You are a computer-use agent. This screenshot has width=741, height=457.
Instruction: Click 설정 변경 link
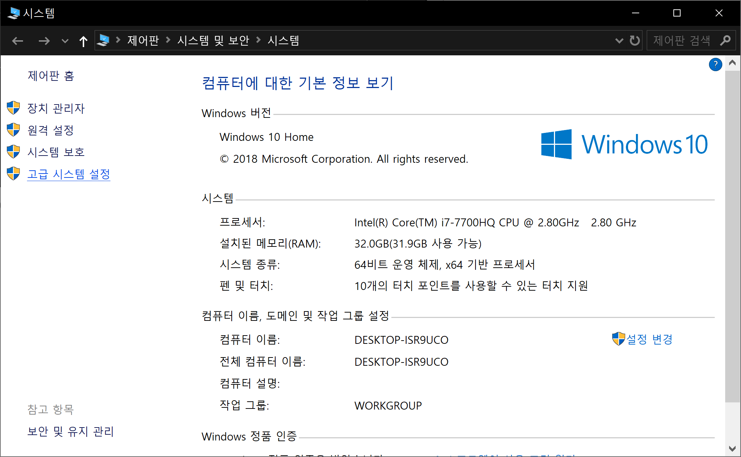click(649, 339)
